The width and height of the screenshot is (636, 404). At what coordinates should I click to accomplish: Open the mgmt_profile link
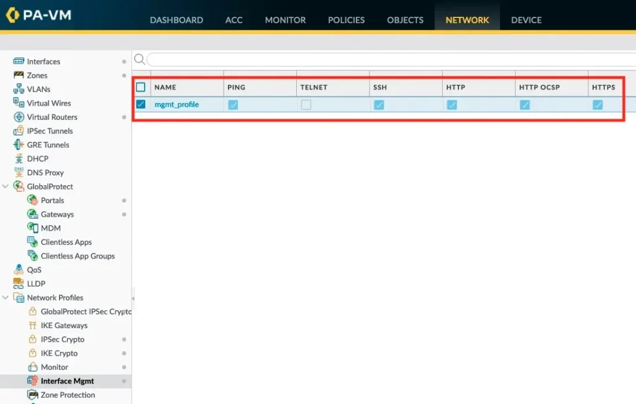coord(176,104)
